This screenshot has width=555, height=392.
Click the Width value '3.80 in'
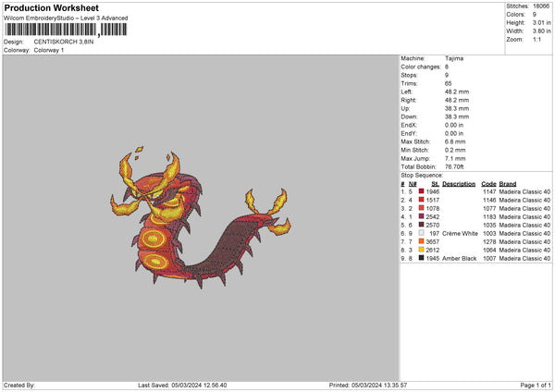click(541, 31)
